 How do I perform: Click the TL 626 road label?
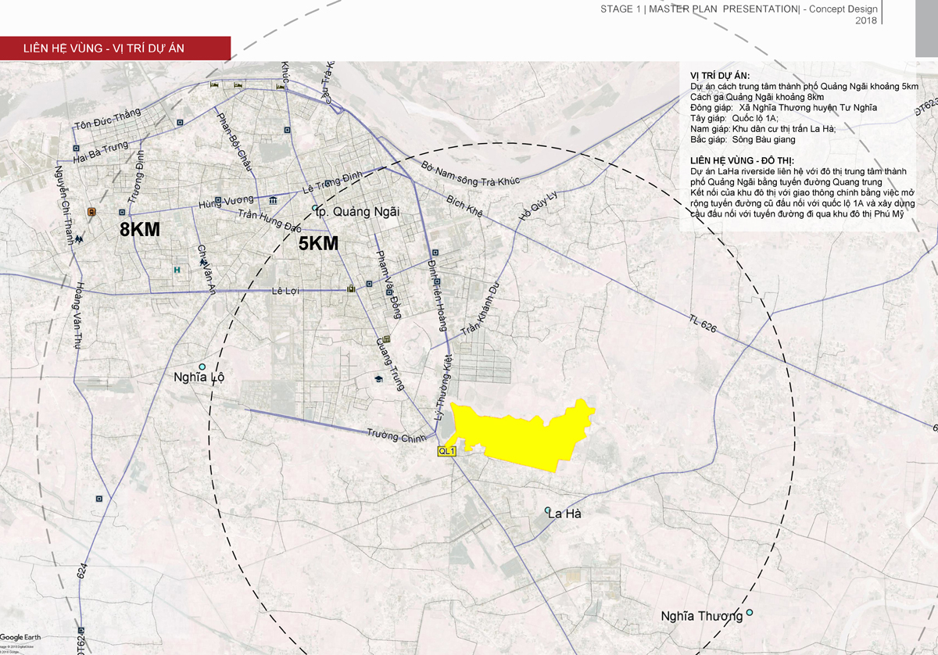[703, 324]
